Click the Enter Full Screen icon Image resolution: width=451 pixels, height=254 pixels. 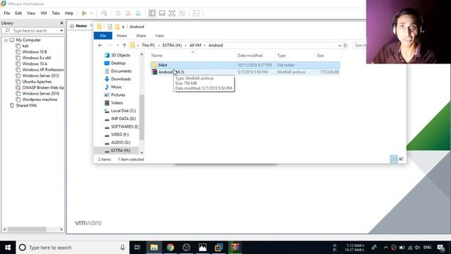(x=172, y=13)
